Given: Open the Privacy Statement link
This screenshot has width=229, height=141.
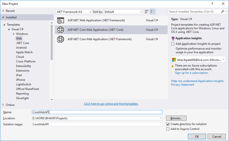Looking at the screenshot, I should [182, 85].
